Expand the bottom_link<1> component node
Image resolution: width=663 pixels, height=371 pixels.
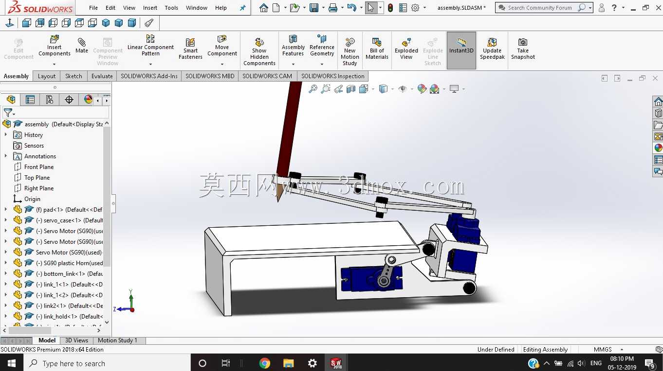pos(6,273)
